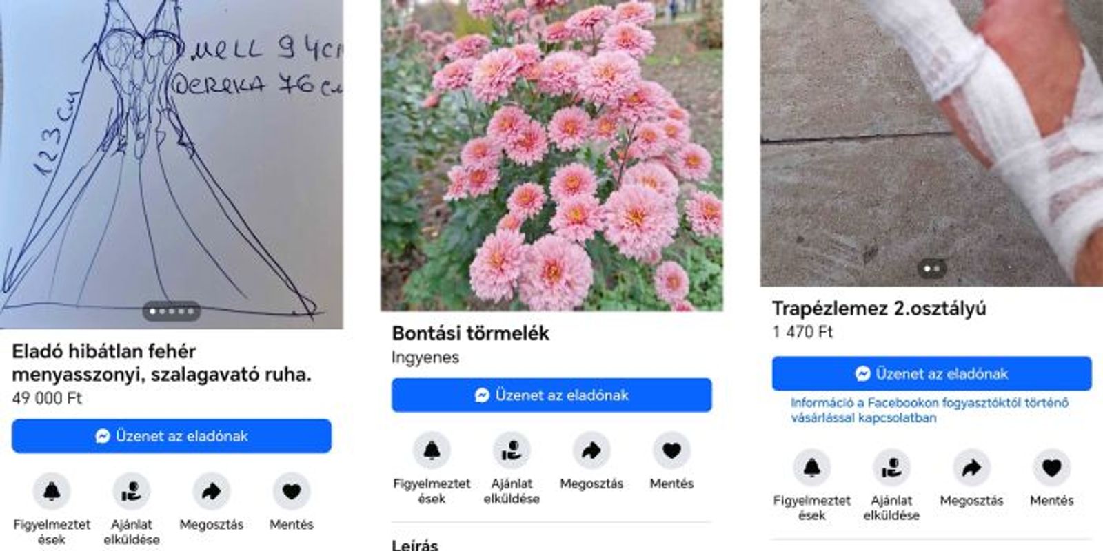Save the wedding dress listing with the heart icon
The width and height of the screenshot is (1103, 551).
(291, 491)
